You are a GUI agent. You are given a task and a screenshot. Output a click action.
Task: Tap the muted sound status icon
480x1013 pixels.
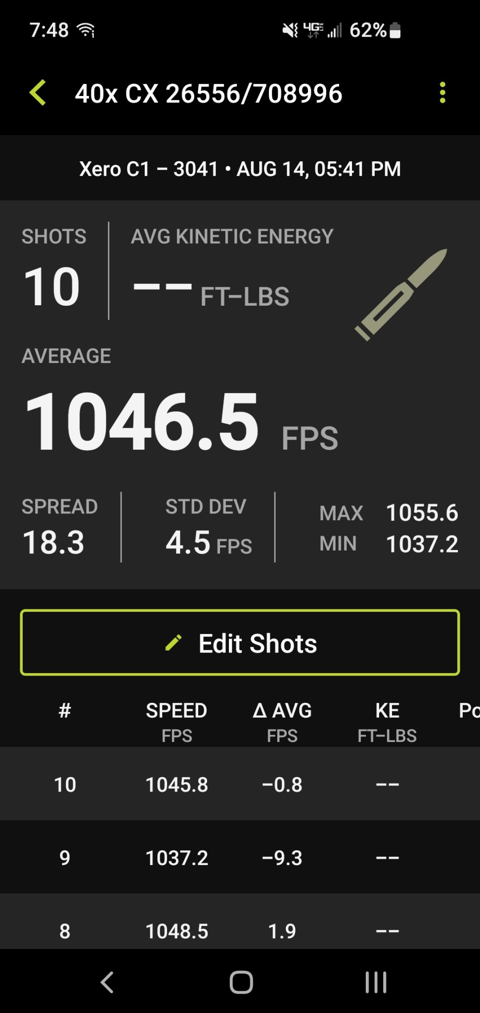pyautogui.click(x=290, y=31)
